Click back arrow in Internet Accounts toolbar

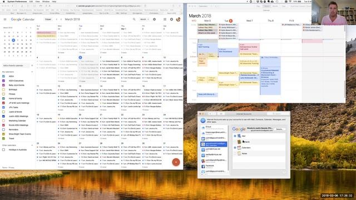pos(210,114)
